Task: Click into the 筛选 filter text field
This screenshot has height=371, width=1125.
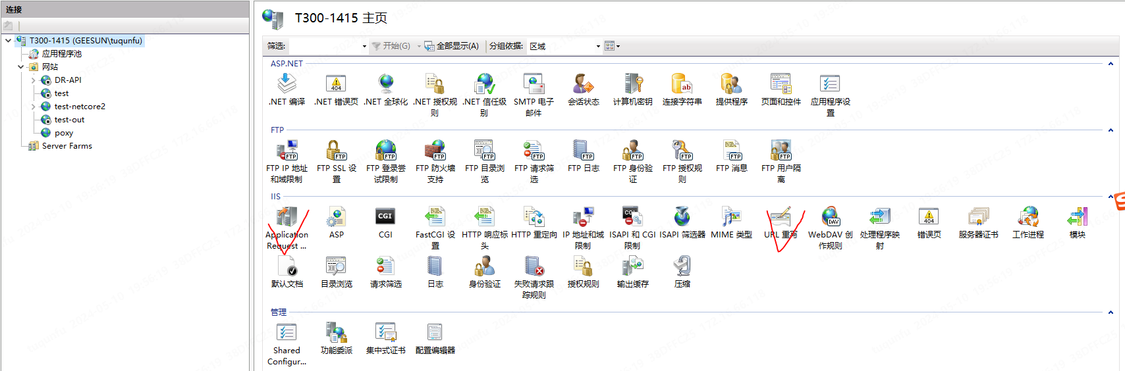Action: point(325,46)
